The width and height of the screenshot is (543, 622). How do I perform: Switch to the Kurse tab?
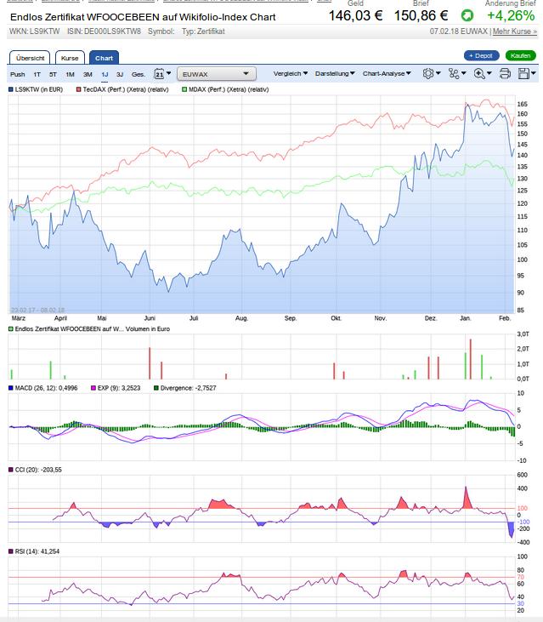[70, 58]
